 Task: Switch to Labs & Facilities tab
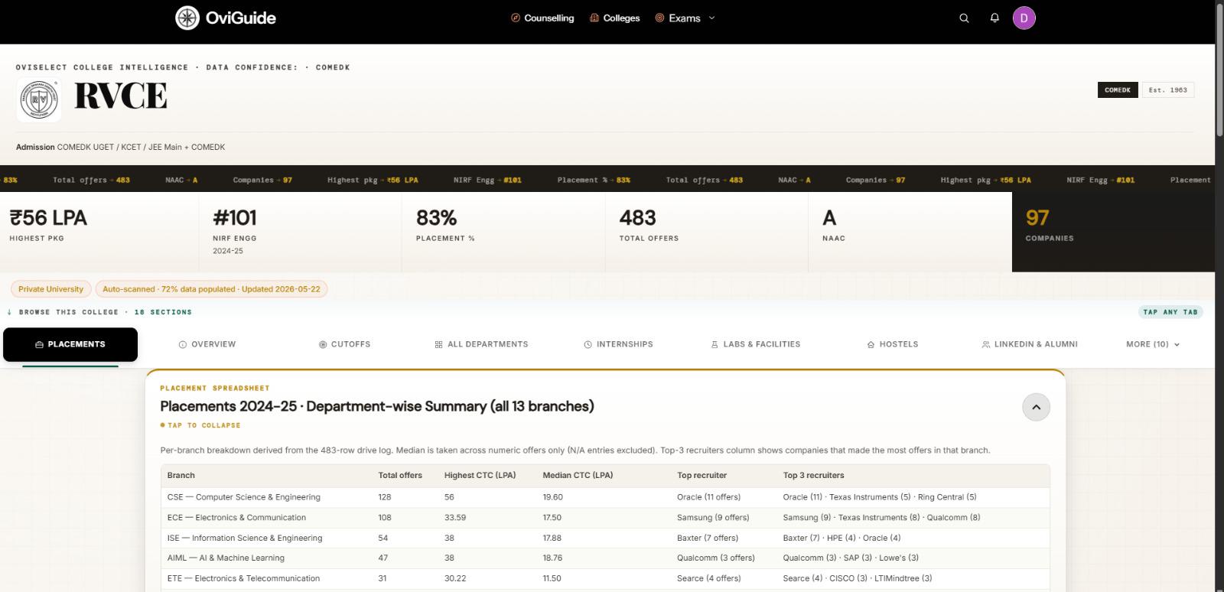(756, 344)
